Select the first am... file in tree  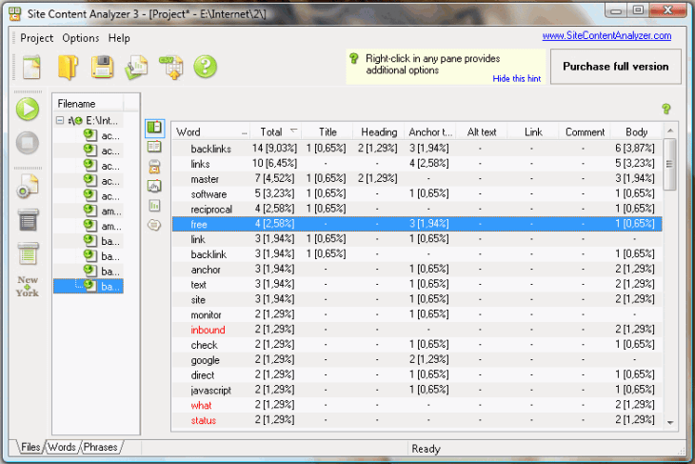coord(103,211)
